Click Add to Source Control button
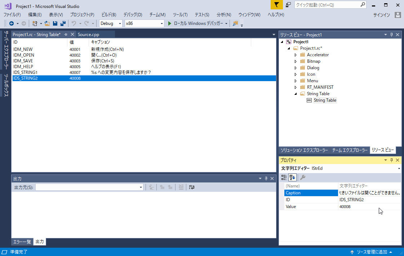This screenshot has height=256, width=404. click(372, 252)
